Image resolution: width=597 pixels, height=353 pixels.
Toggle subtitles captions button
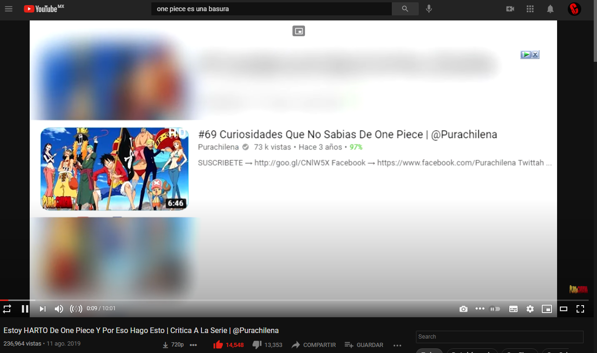tap(513, 309)
